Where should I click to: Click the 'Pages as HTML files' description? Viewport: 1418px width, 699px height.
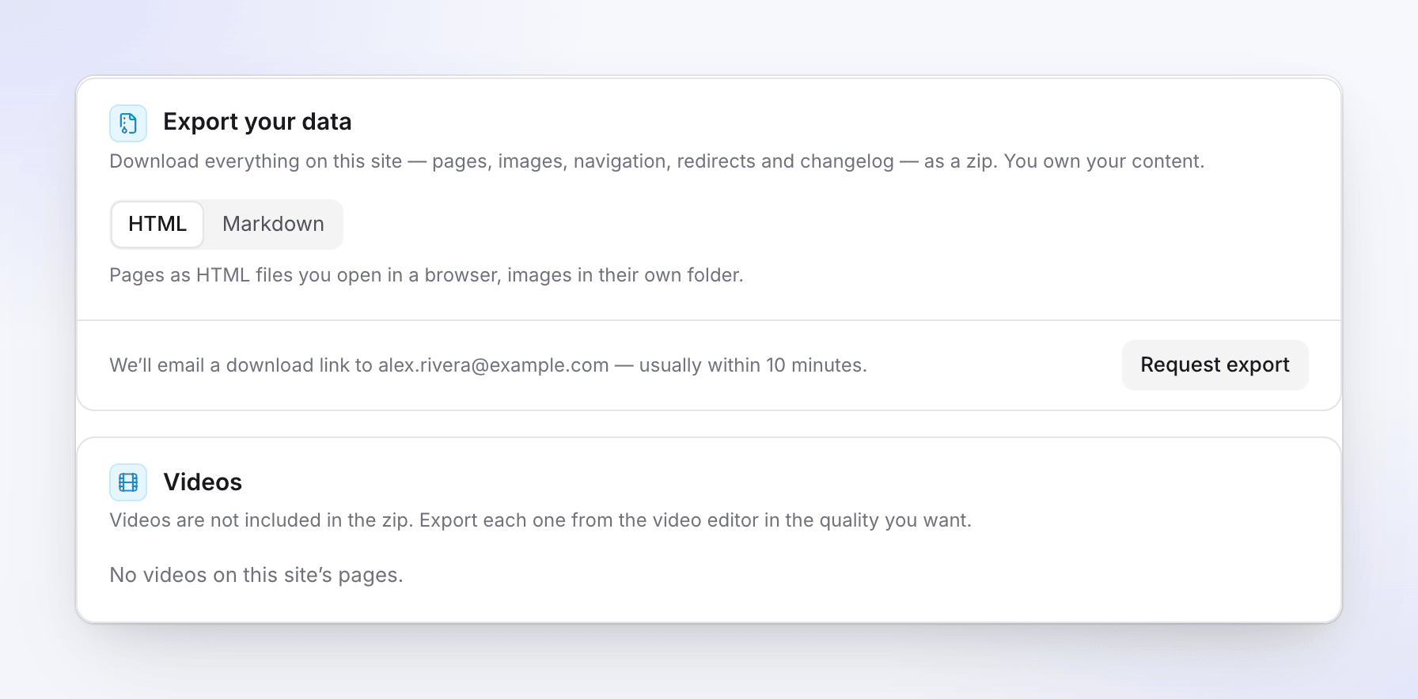tap(427, 275)
